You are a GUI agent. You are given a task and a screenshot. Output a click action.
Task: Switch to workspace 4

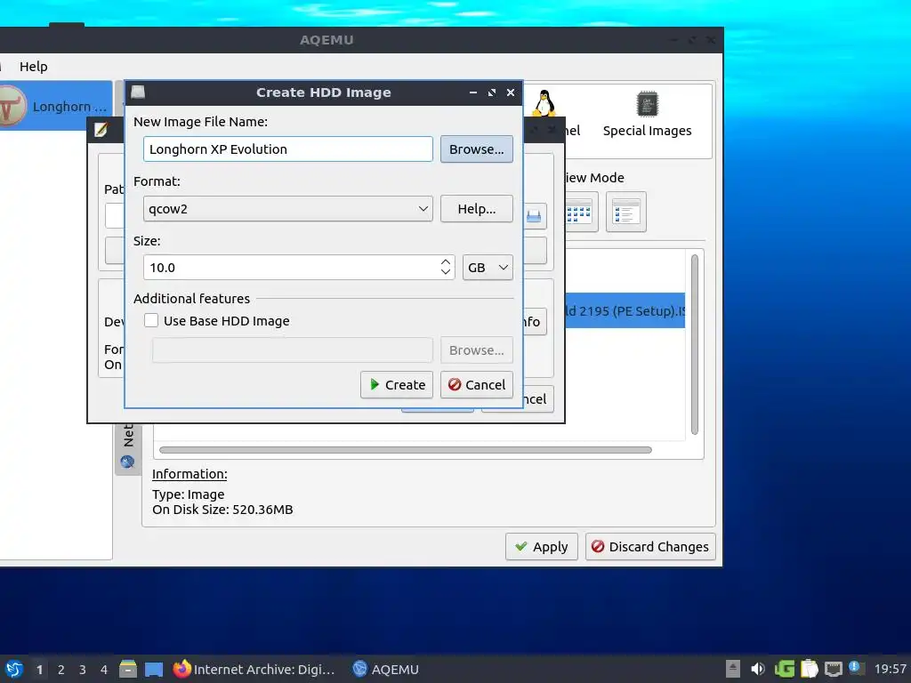point(104,670)
